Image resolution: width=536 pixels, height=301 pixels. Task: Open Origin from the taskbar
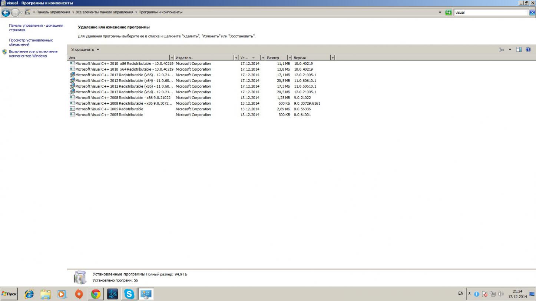pos(79,294)
